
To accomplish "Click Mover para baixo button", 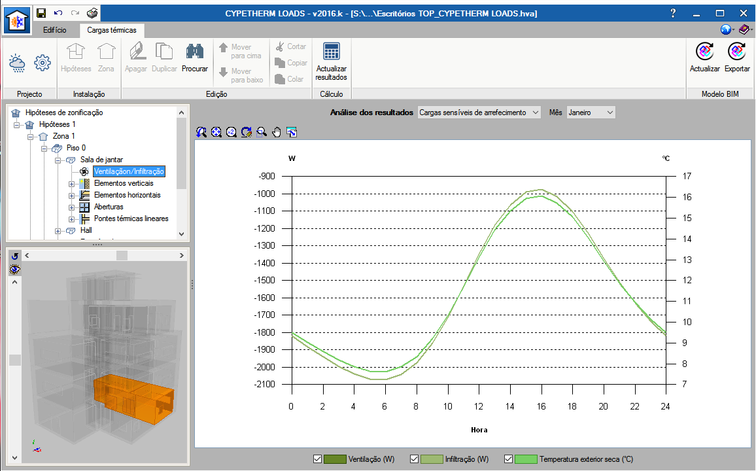I will tap(241, 75).
